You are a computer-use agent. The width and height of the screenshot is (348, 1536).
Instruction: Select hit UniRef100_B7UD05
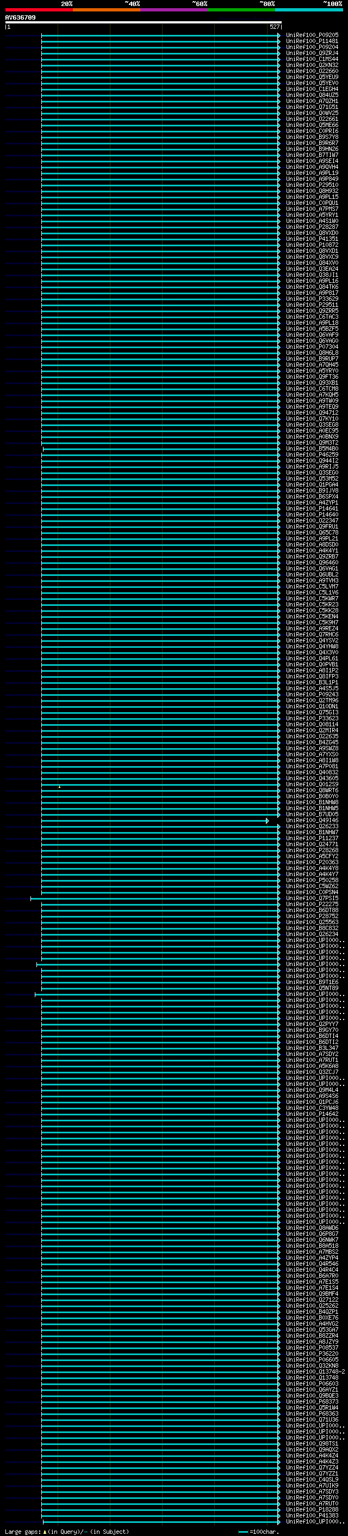click(312, 815)
